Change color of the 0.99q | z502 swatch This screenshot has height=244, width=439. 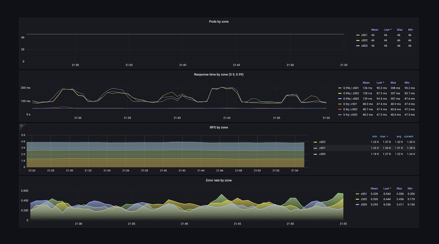tap(340, 93)
